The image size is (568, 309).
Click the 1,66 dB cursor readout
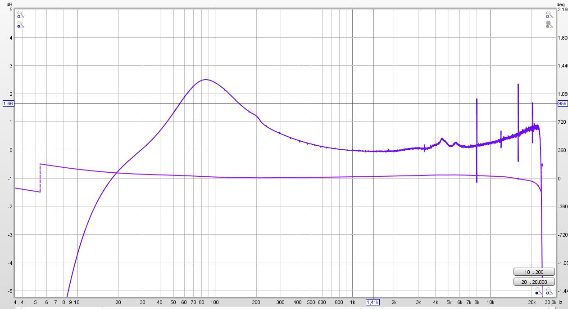coord(9,103)
